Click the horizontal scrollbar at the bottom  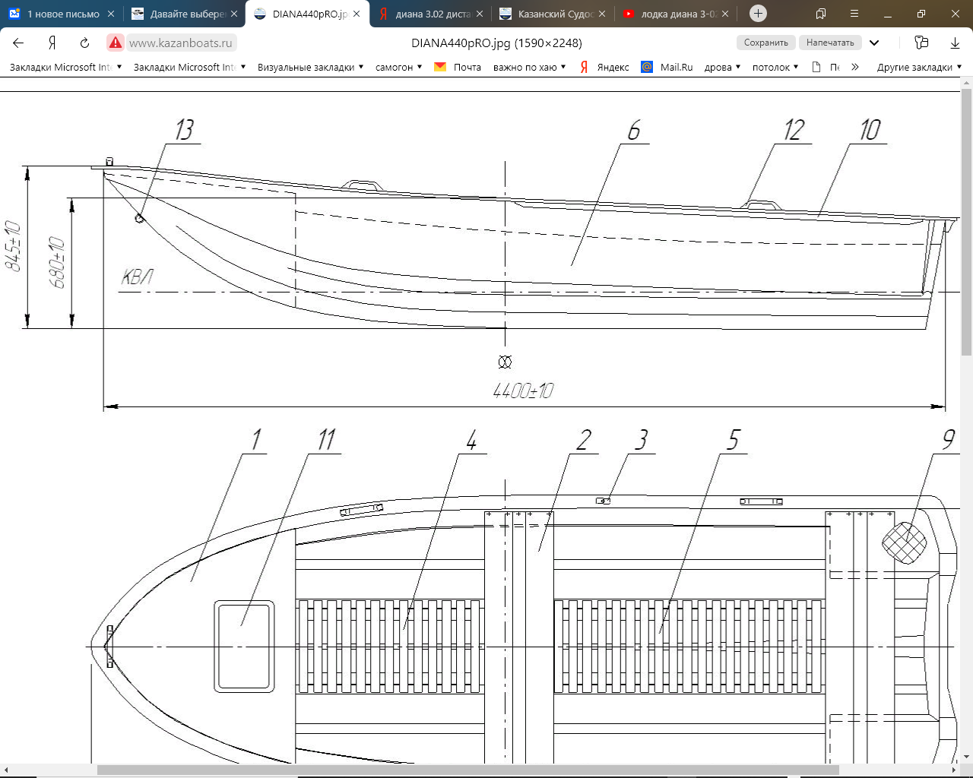pos(467,770)
